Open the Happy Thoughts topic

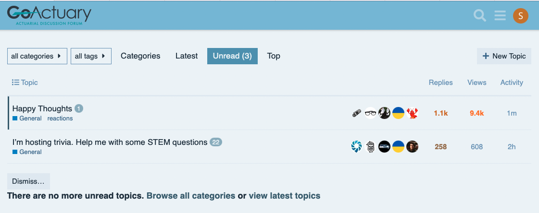point(42,109)
